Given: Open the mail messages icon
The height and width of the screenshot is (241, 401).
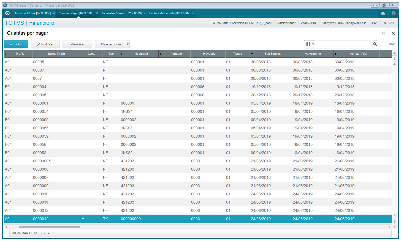Looking at the screenshot, I should click(383, 13).
